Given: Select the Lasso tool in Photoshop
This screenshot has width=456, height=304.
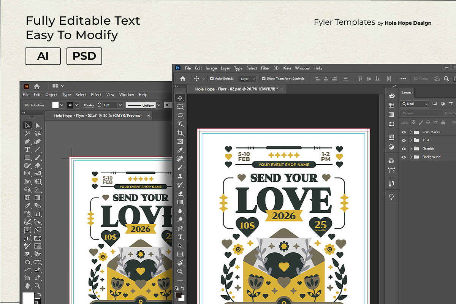Looking at the screenshot, I should [180, 115].
